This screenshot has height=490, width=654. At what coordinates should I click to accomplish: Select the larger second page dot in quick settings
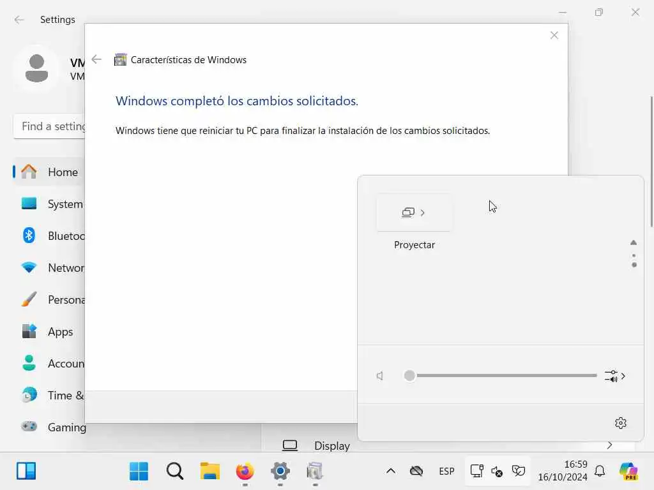tap(634, 265)
